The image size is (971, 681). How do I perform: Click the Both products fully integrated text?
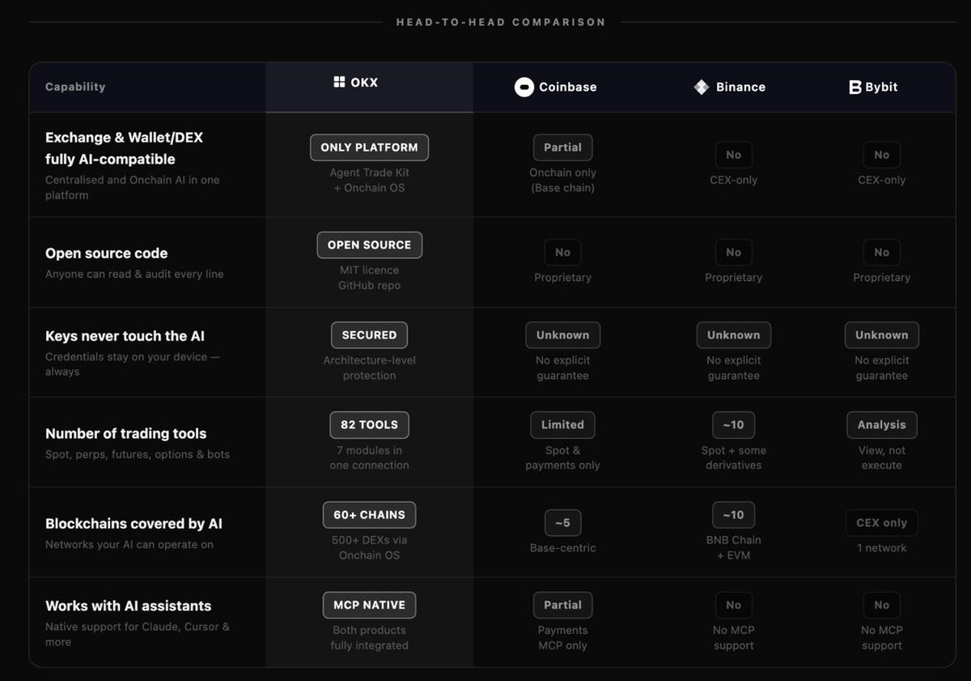click(x=369, y=637)
